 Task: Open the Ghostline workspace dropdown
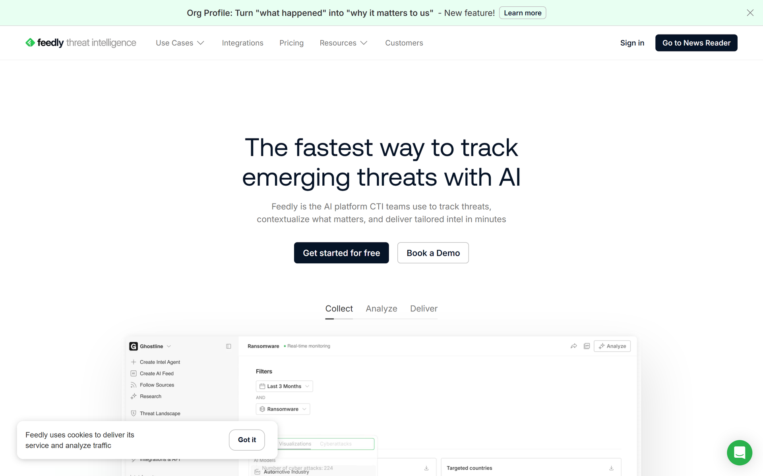[x=169, y=346]
